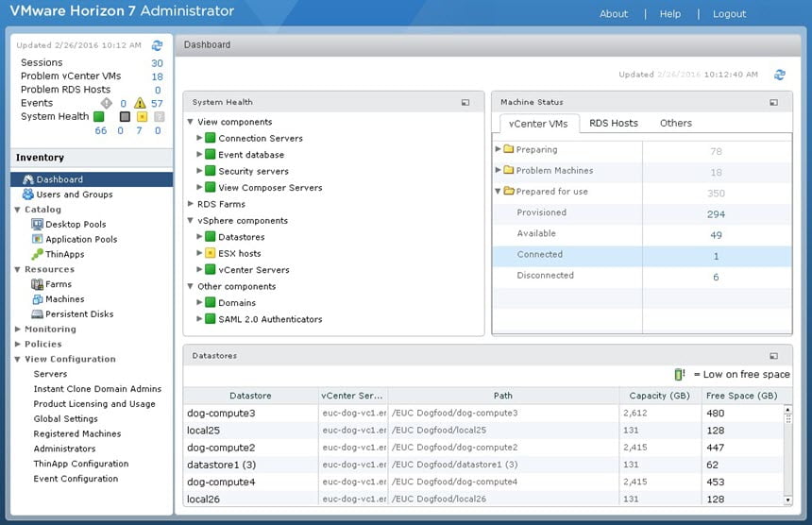Refresh the Dashboard with top-right icon
The height and width of the screenshot is (525, 812).
tap(779, 75)
